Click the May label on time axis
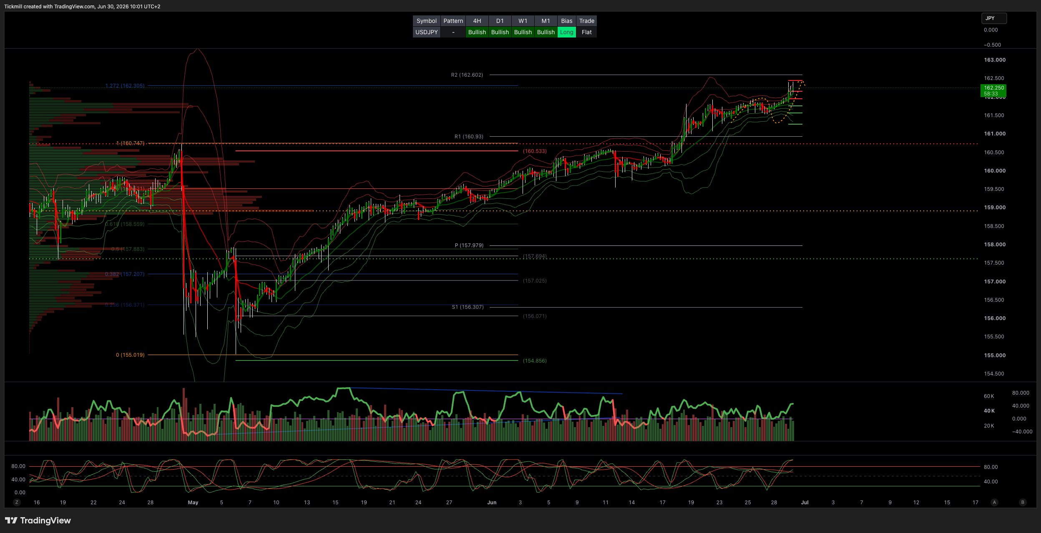1041x533 pixels. point(193,503)
